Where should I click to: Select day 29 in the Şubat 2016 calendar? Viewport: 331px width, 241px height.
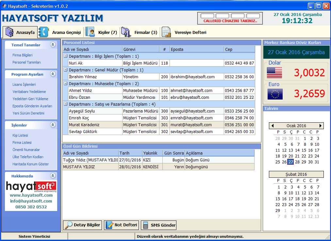[x=278, y=211]
